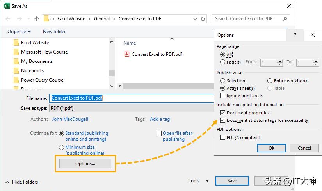
Task: Click the Power Query Course folder icon
Action: pyautogui.click(x=16, y=80)
